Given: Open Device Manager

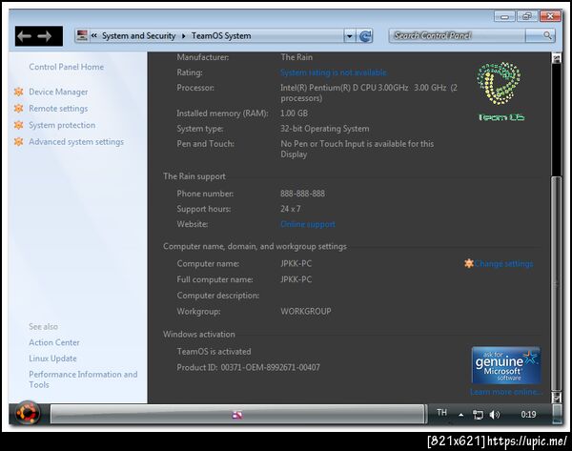Looking at the screenshot, I should (58, 92).
